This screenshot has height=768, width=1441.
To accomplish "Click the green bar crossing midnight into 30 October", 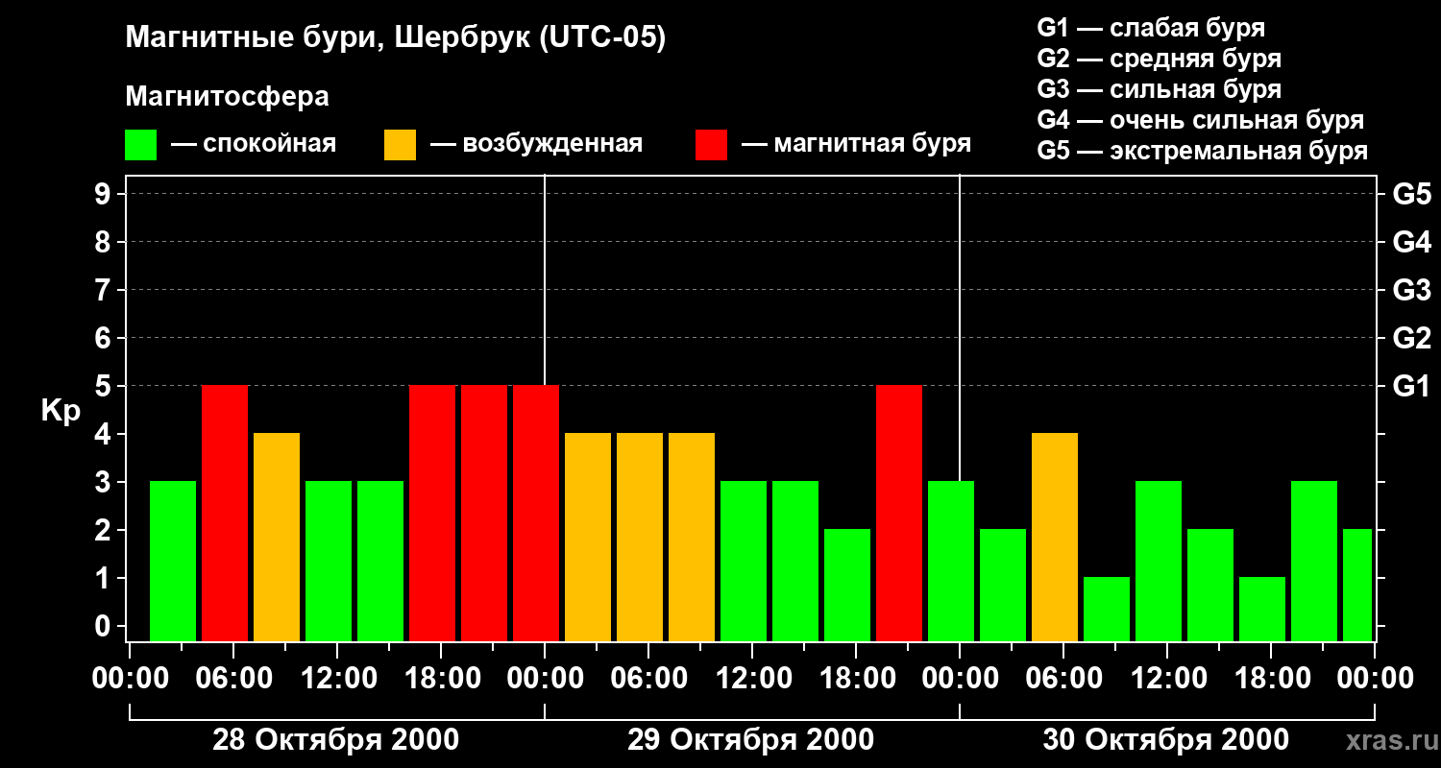I will point(951,561).
